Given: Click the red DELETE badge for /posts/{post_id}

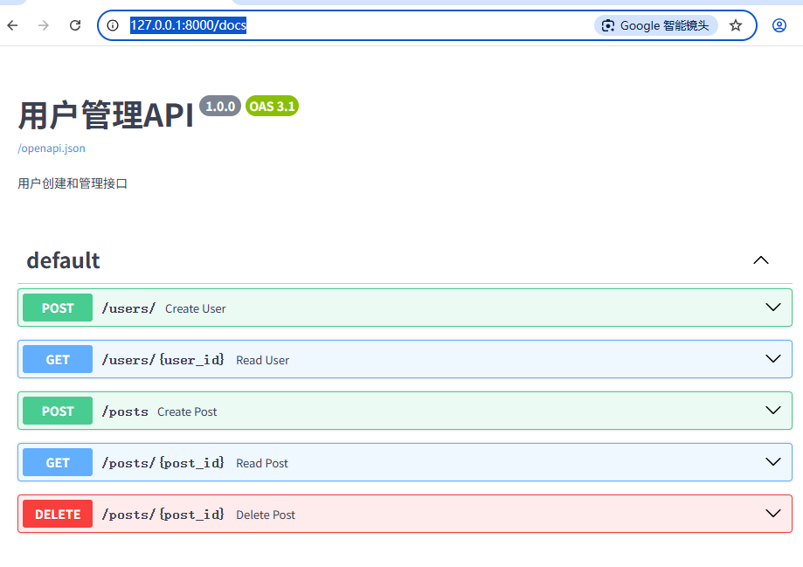Looking at the screenshot, I should click(x=57, y=514).
